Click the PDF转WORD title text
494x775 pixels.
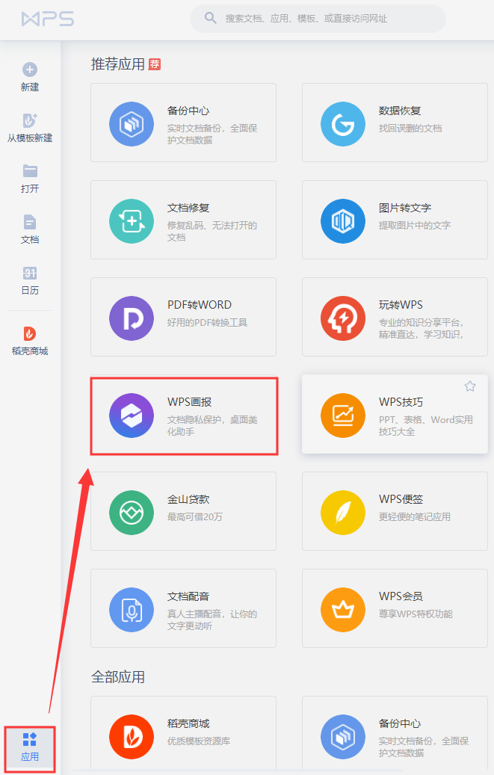click(200, 305)
